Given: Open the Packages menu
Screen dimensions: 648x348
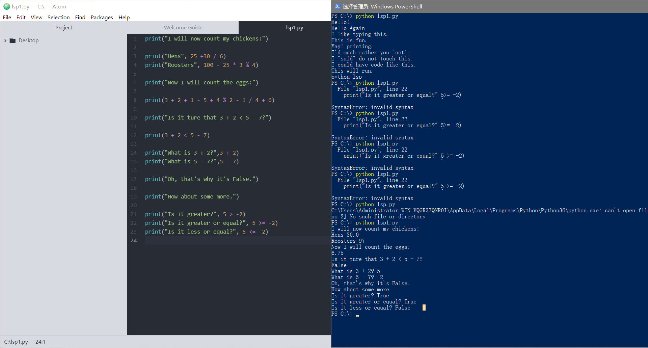Looking at the screenshot, I should coord(102,17).
